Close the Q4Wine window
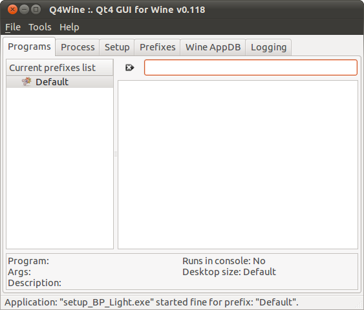Screen dimensions: 364x310 point(12,10)
